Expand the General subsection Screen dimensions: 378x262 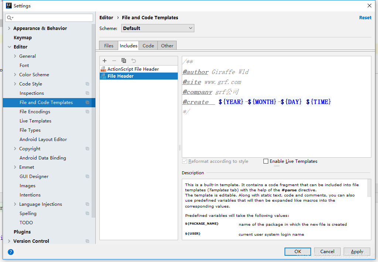click(15, 56)
